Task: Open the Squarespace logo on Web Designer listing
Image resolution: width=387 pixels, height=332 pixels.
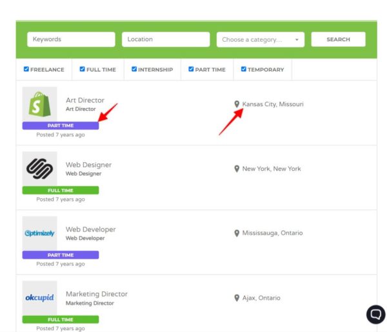Action: (x=39, y=169)
